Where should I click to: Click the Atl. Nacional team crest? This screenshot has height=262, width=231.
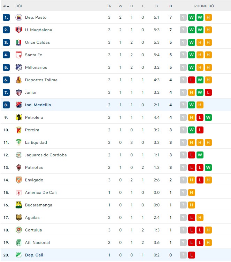(x=19, y=243)
